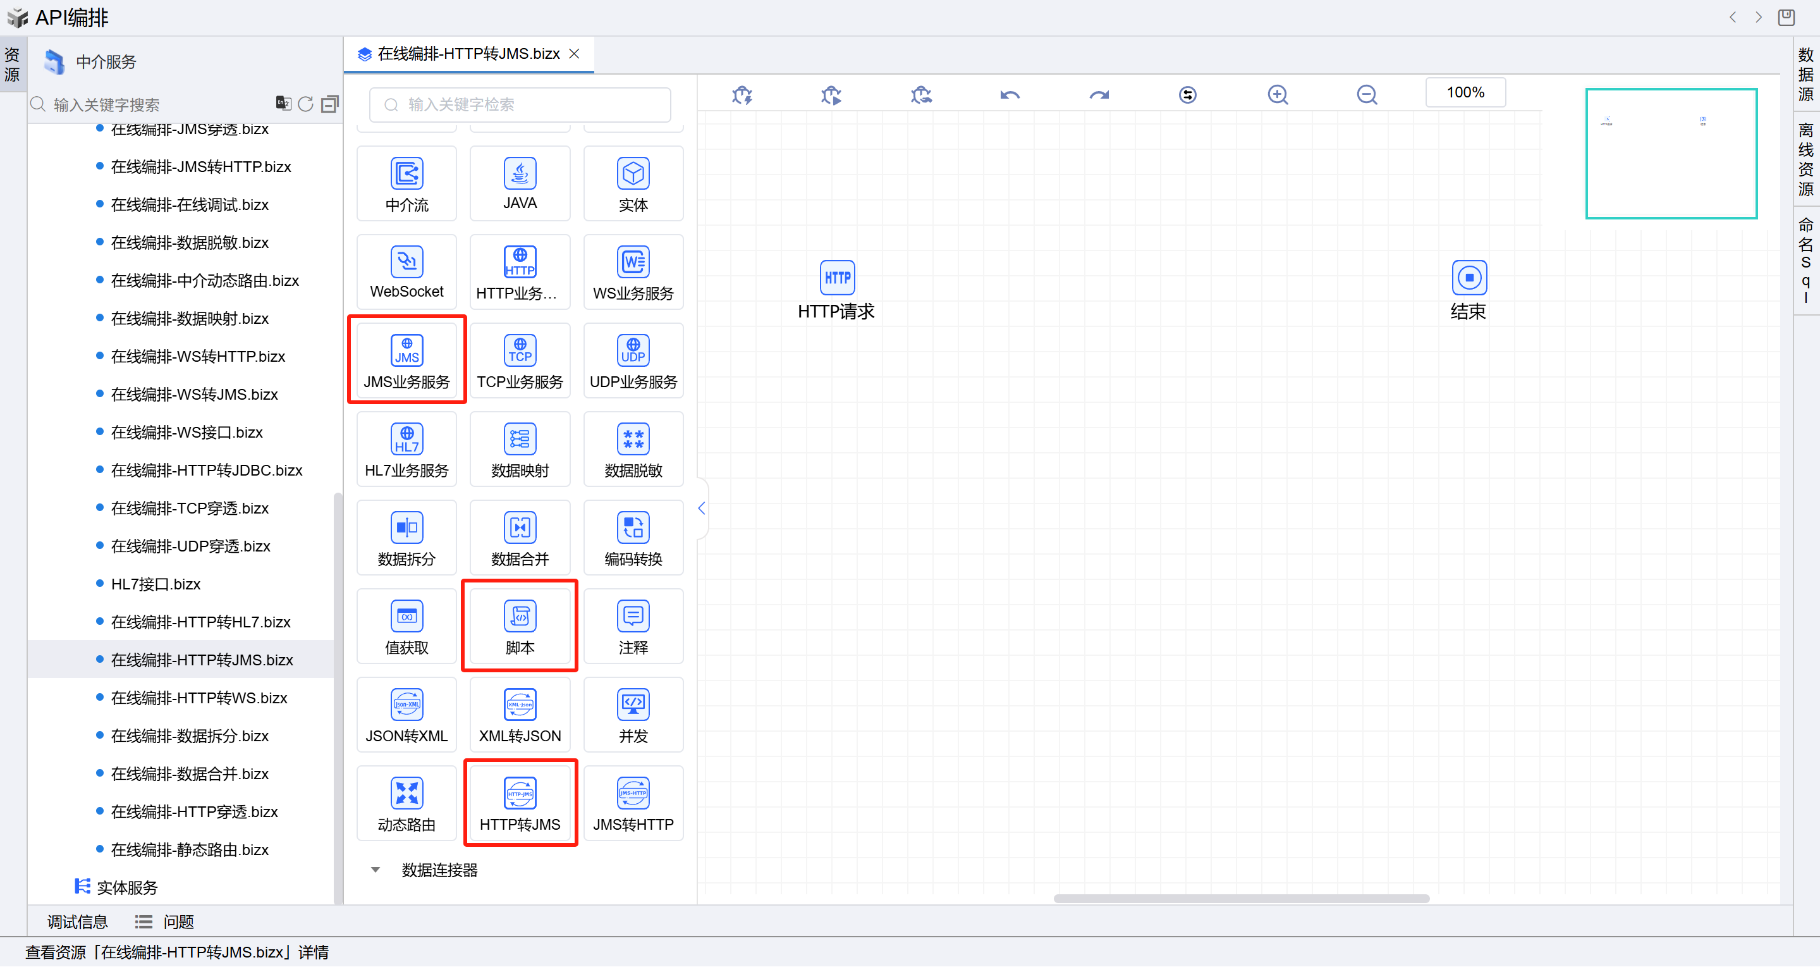Click the undo arrow in toolbar
This screenshot has height=967, width=1820.
(x=1009, y=95)
